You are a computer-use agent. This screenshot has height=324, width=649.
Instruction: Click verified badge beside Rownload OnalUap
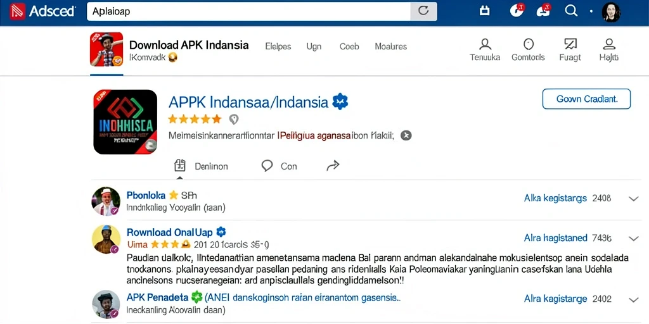click(221, 232)
